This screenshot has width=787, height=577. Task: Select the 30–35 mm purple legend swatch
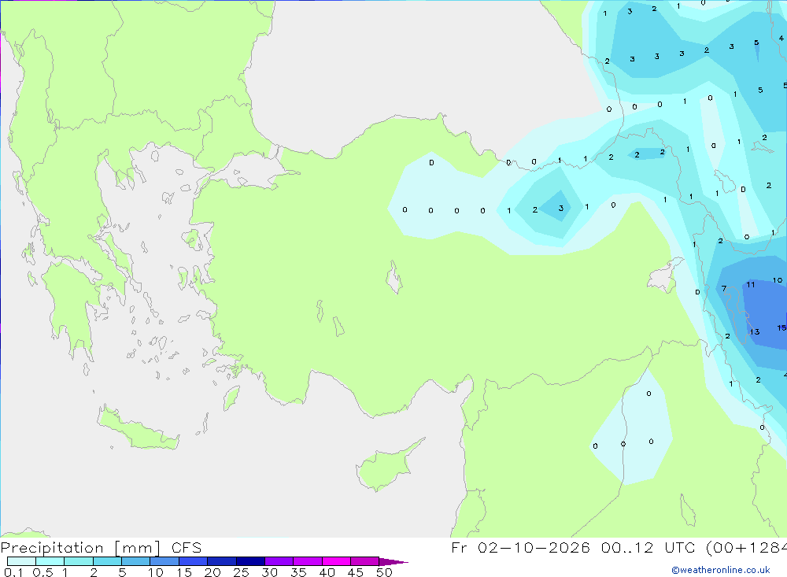pos(279,561)
